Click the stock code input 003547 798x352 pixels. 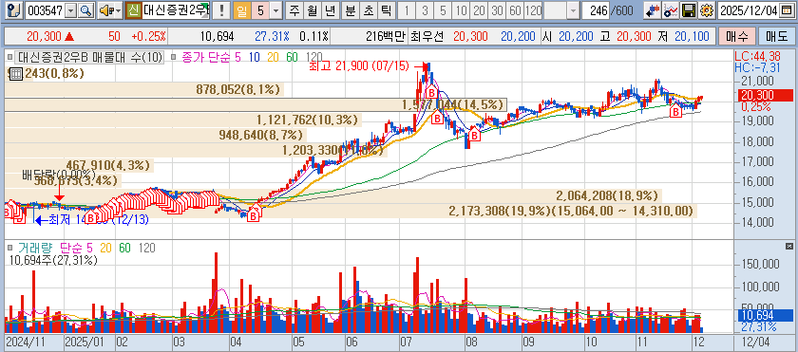coord(45,9)
